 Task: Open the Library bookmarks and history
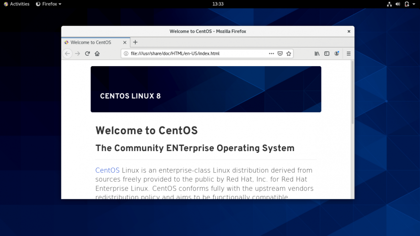(x=317, y=54)
